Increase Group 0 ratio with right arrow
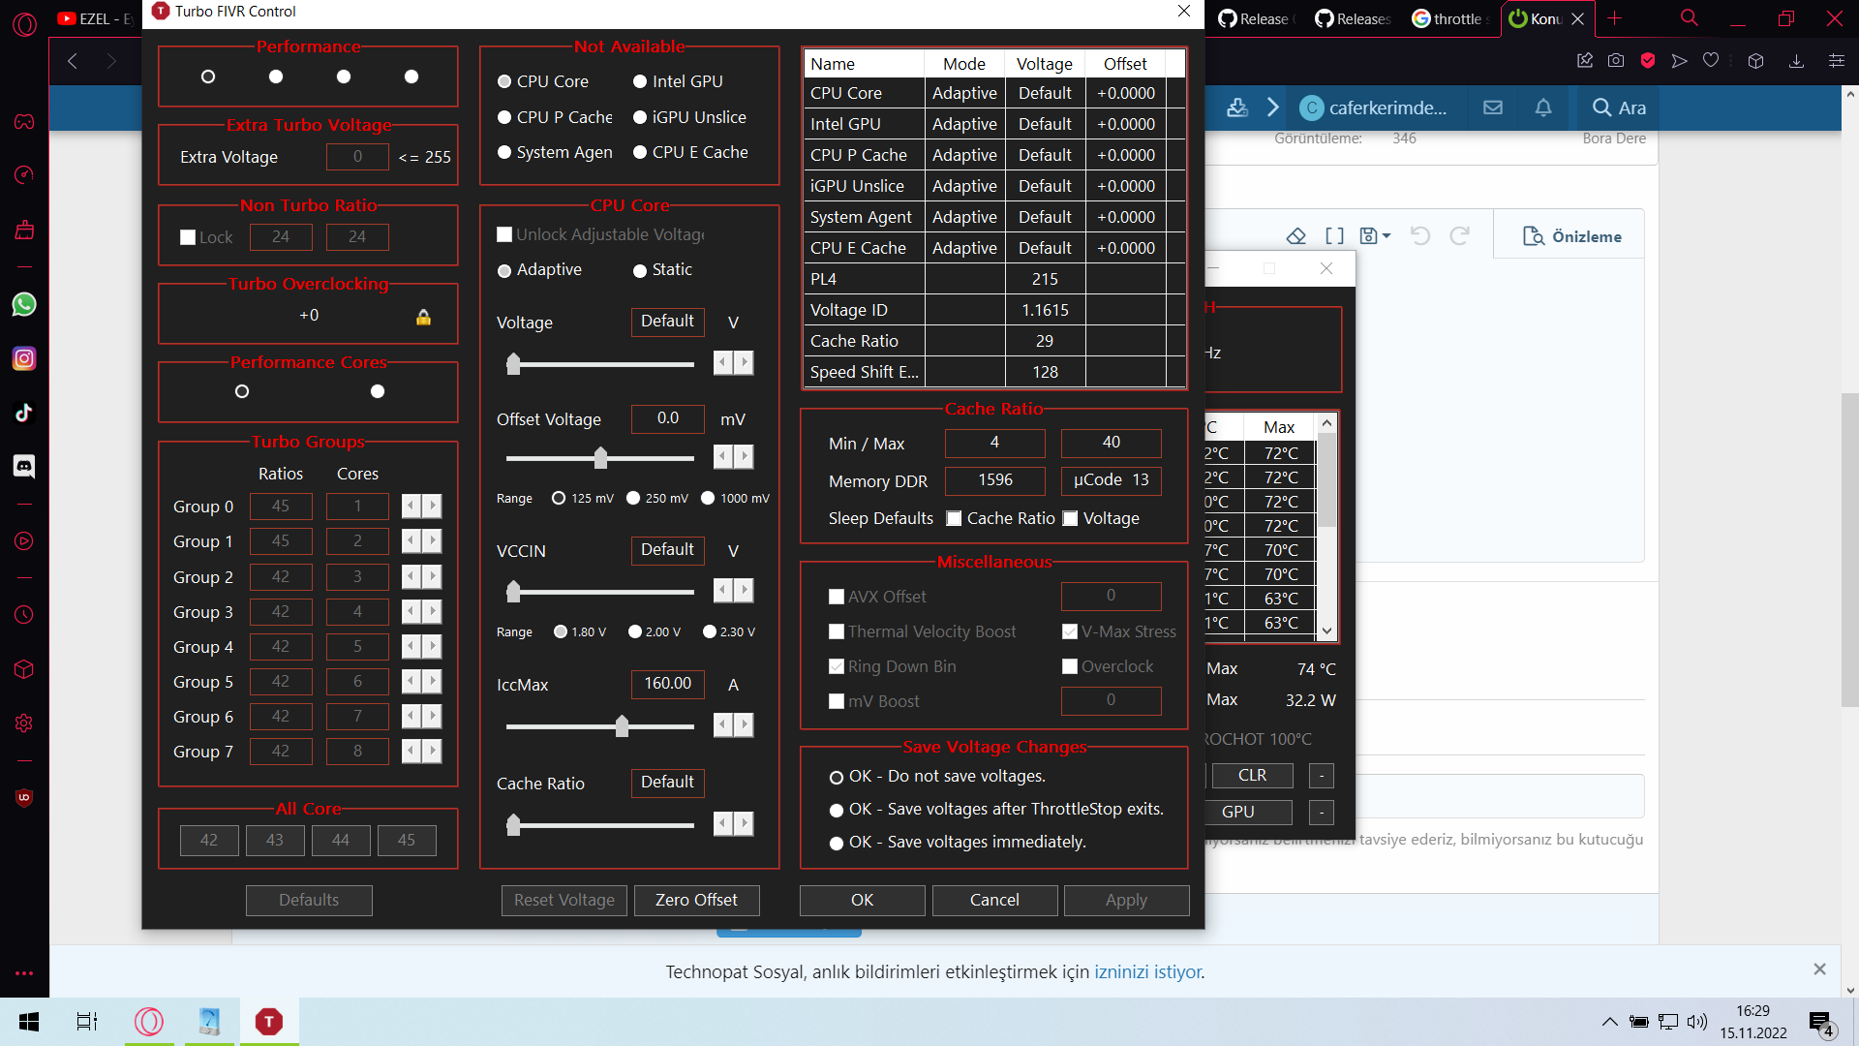Screen dimensions: 1859x1046 433,506
